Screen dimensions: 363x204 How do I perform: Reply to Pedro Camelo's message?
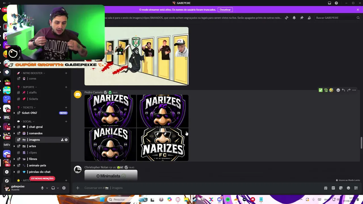[x=343, y=90]
